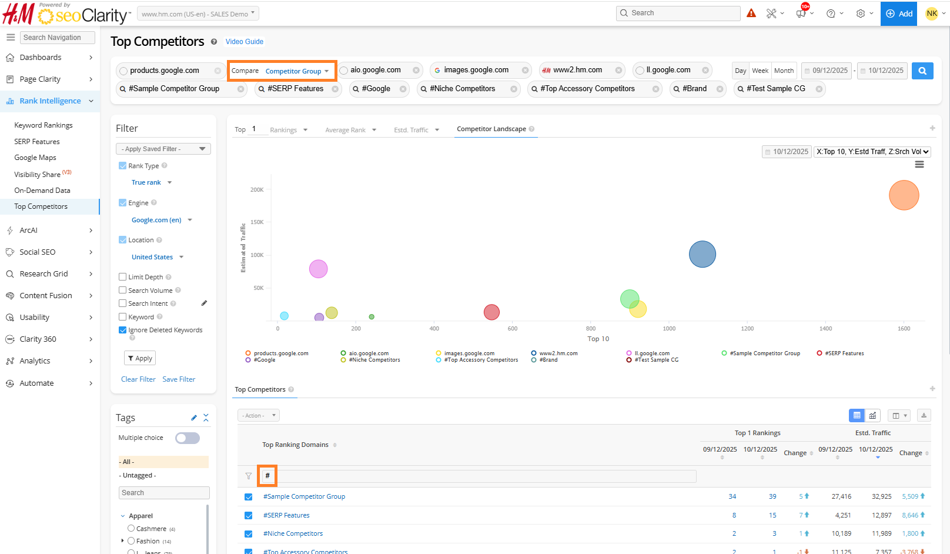
Task: Open the chart axis X:Top 10 dropdown
Action: coord(872,152)
